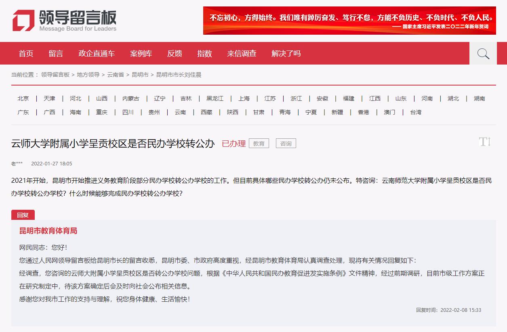Click the search magnifier icon

483,54
